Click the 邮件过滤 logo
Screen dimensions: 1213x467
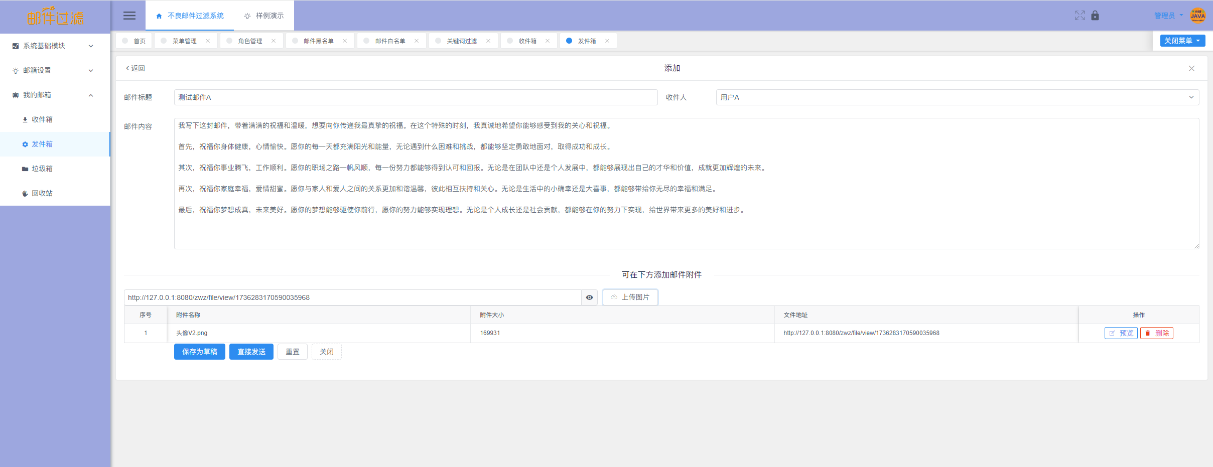(55, 17)
